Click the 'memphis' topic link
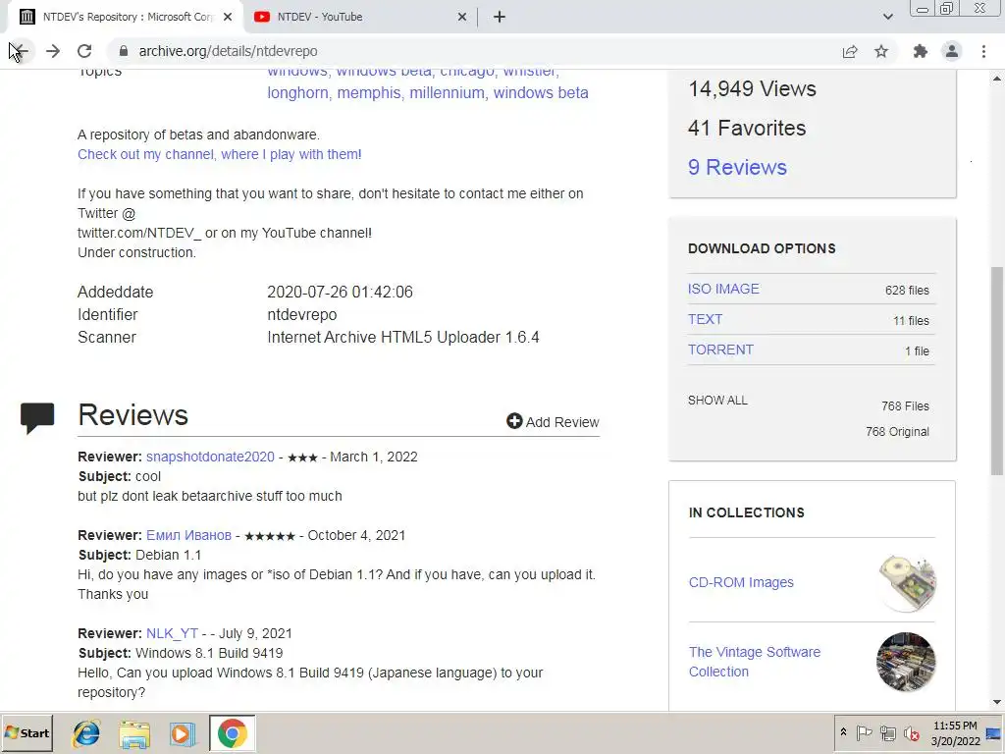The height and width of the screenshot is (754, 1005). coord(369,93)
